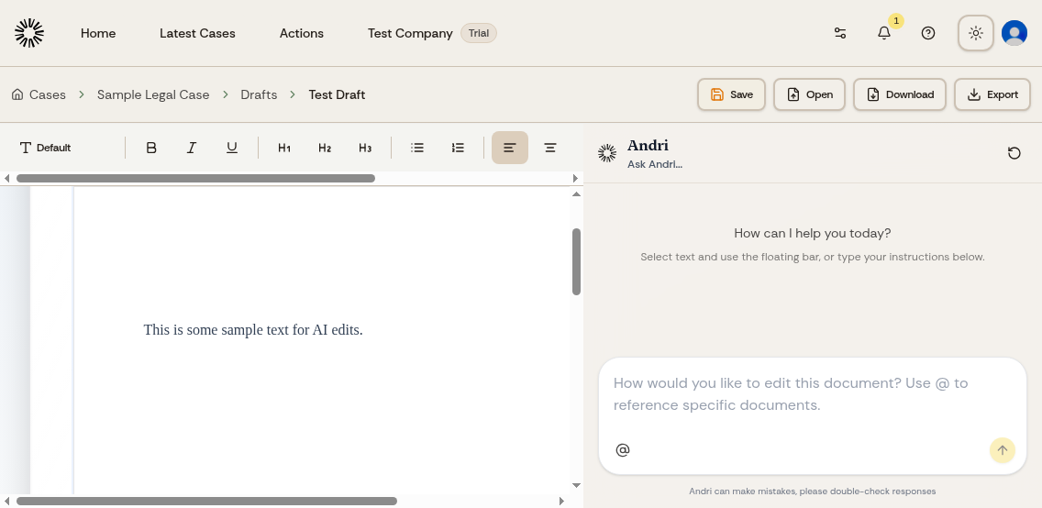Click the document vertical scrollbar thumb
This screenshot has width=1042, height=508.
pos(576,261)
